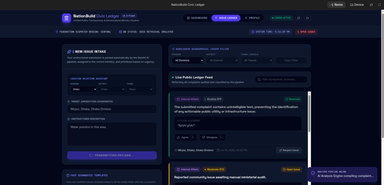
Task: Click the location pin icon beside Federation Dispatch Region
Action: coord(57,32)
